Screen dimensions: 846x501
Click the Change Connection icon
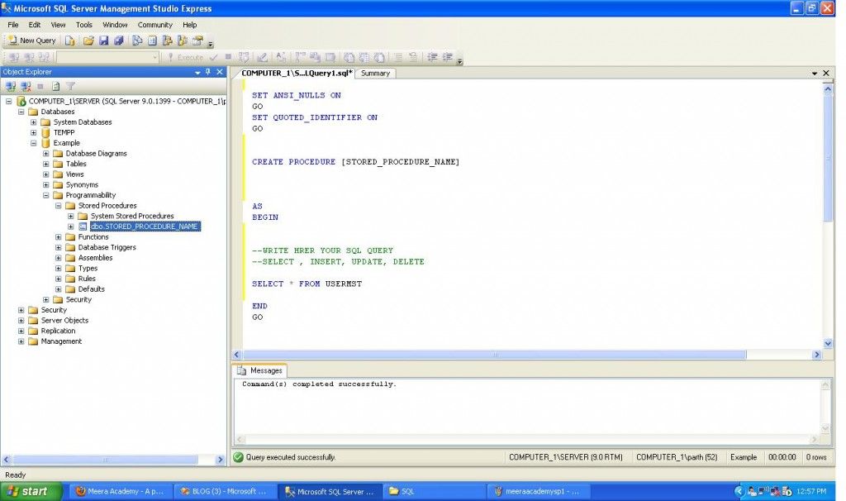point(29,57)
